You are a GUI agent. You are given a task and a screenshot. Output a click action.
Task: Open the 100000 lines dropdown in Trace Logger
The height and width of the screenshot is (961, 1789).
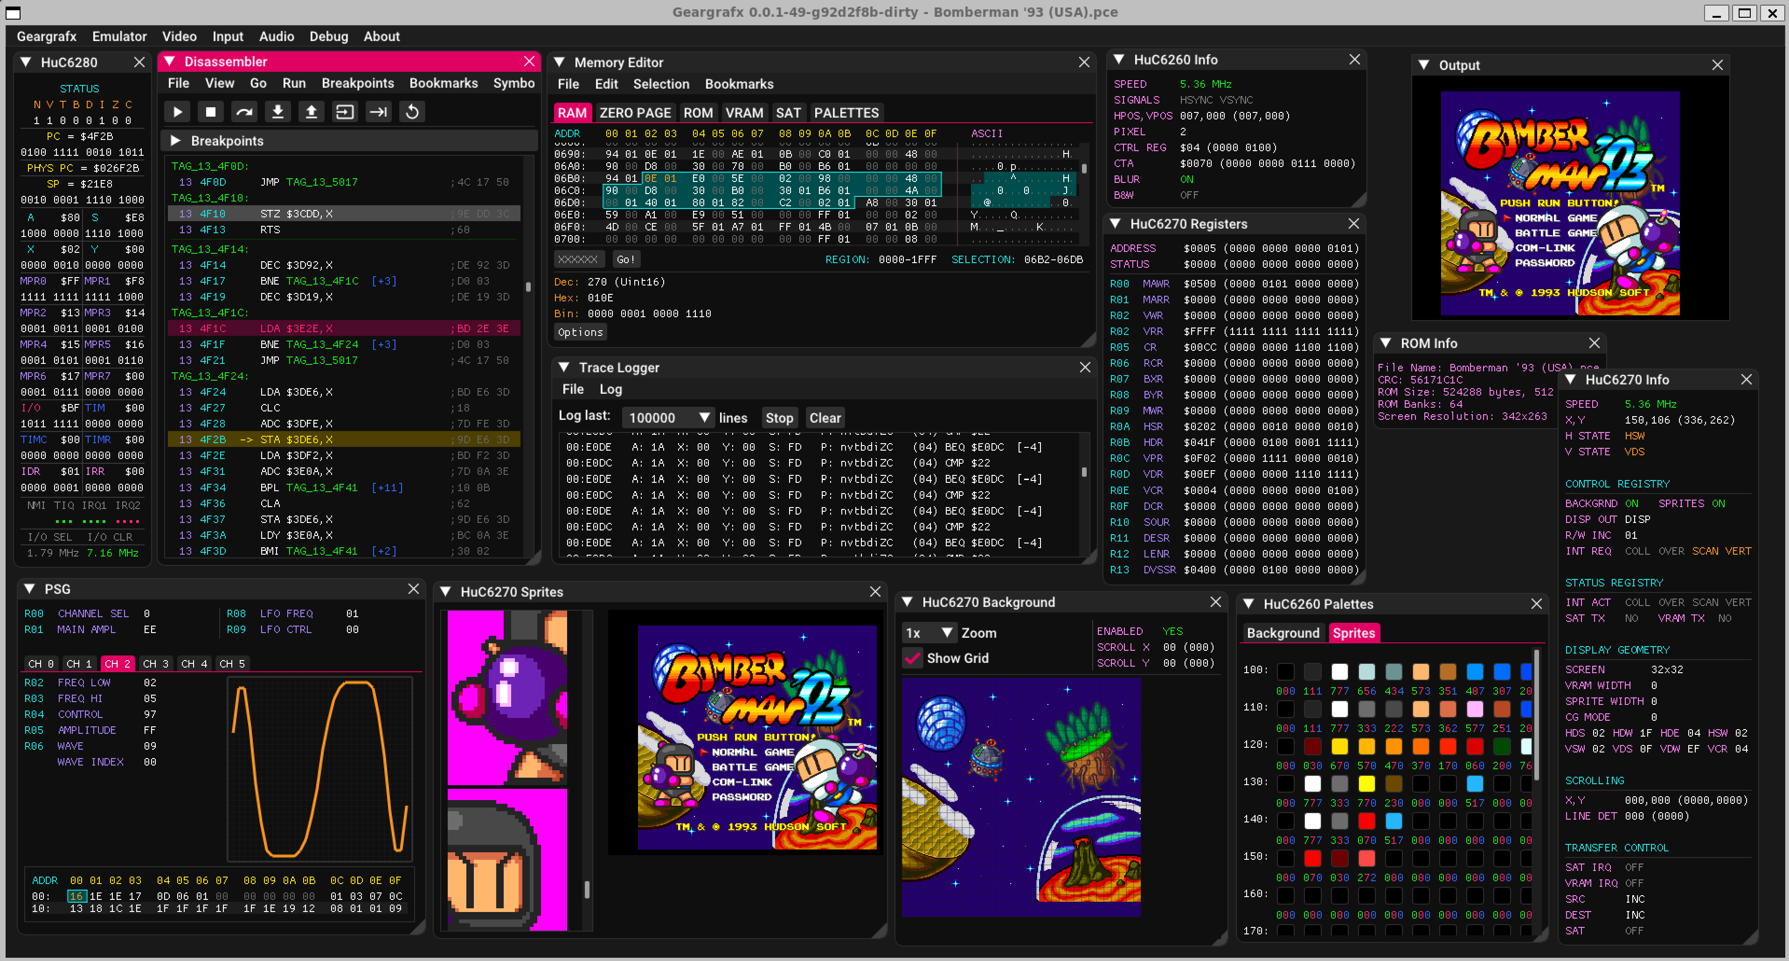(668, 418)
